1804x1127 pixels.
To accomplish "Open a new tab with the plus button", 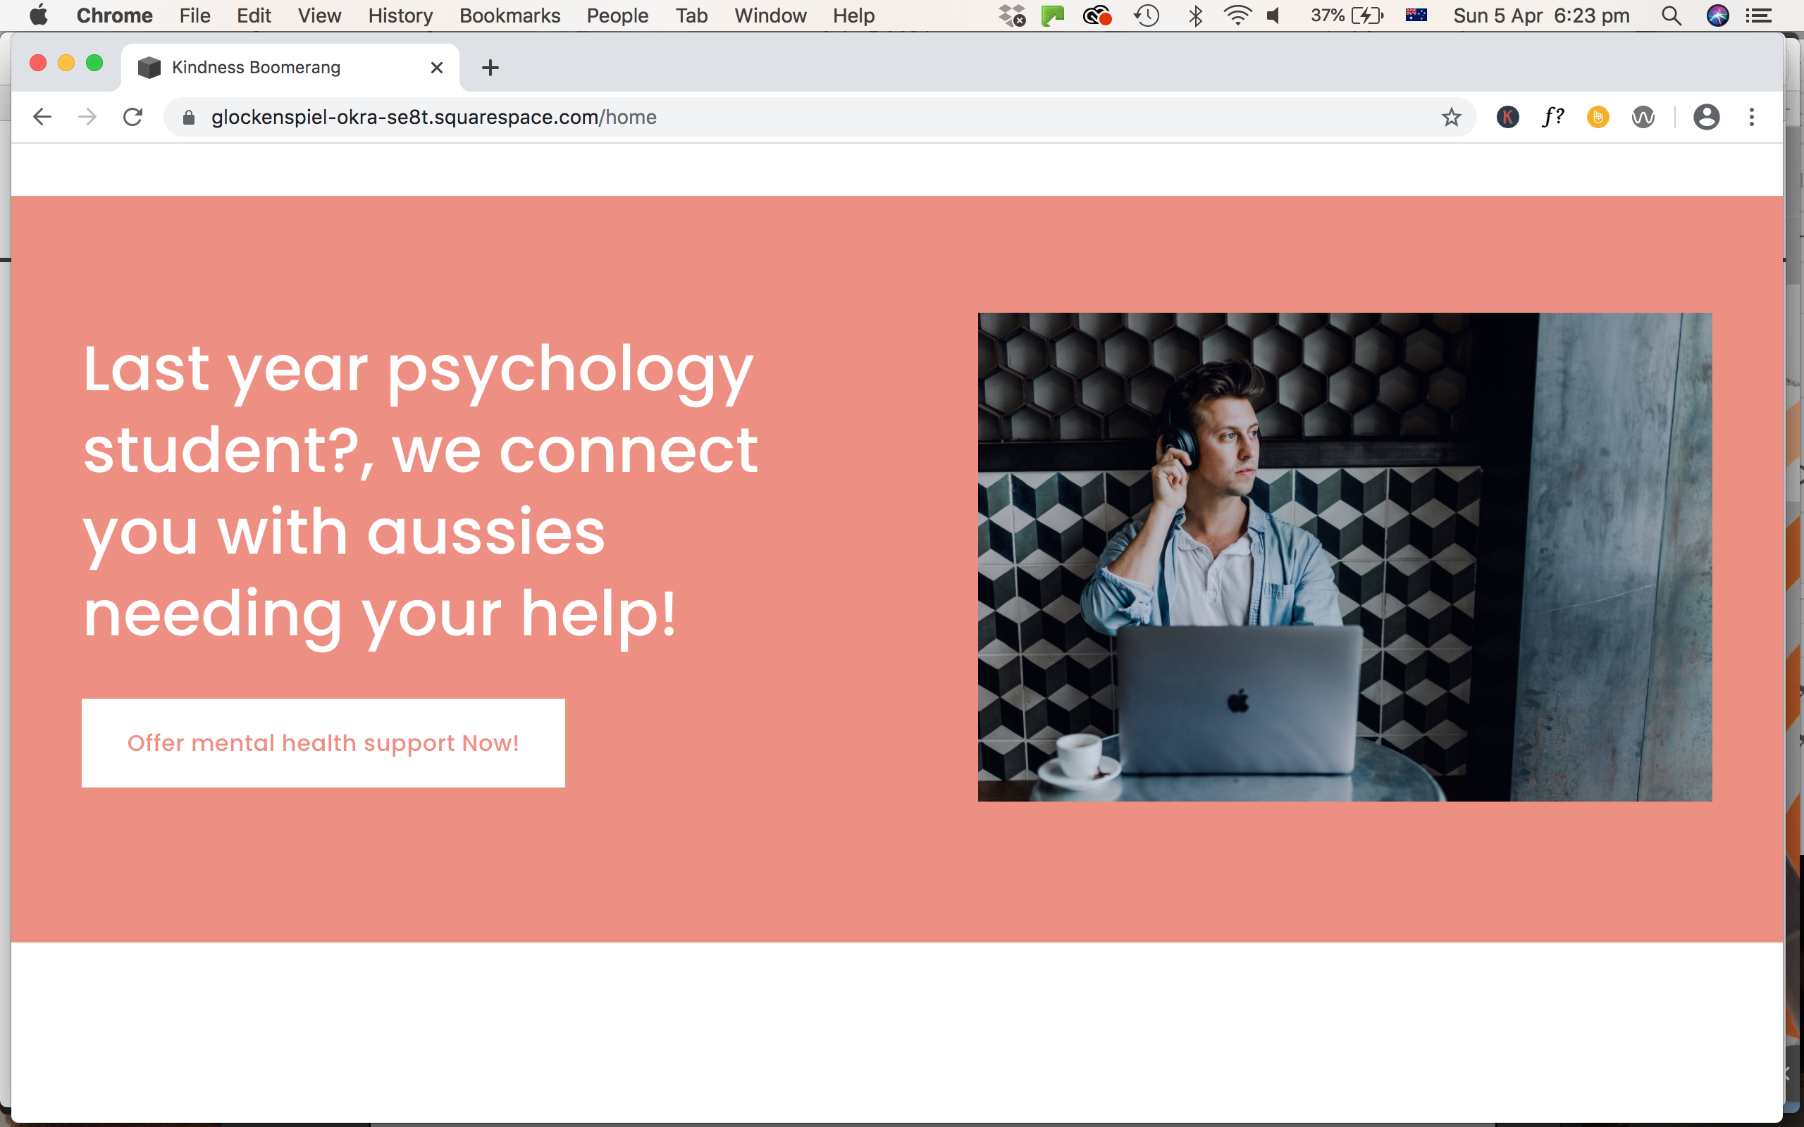I will point(490,67).
